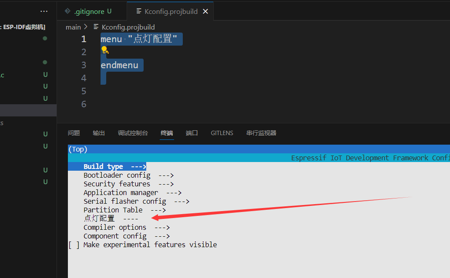Open the GITLENS panel tab
This screenshot has height=278, width=450.
click(x=222, y=133)
